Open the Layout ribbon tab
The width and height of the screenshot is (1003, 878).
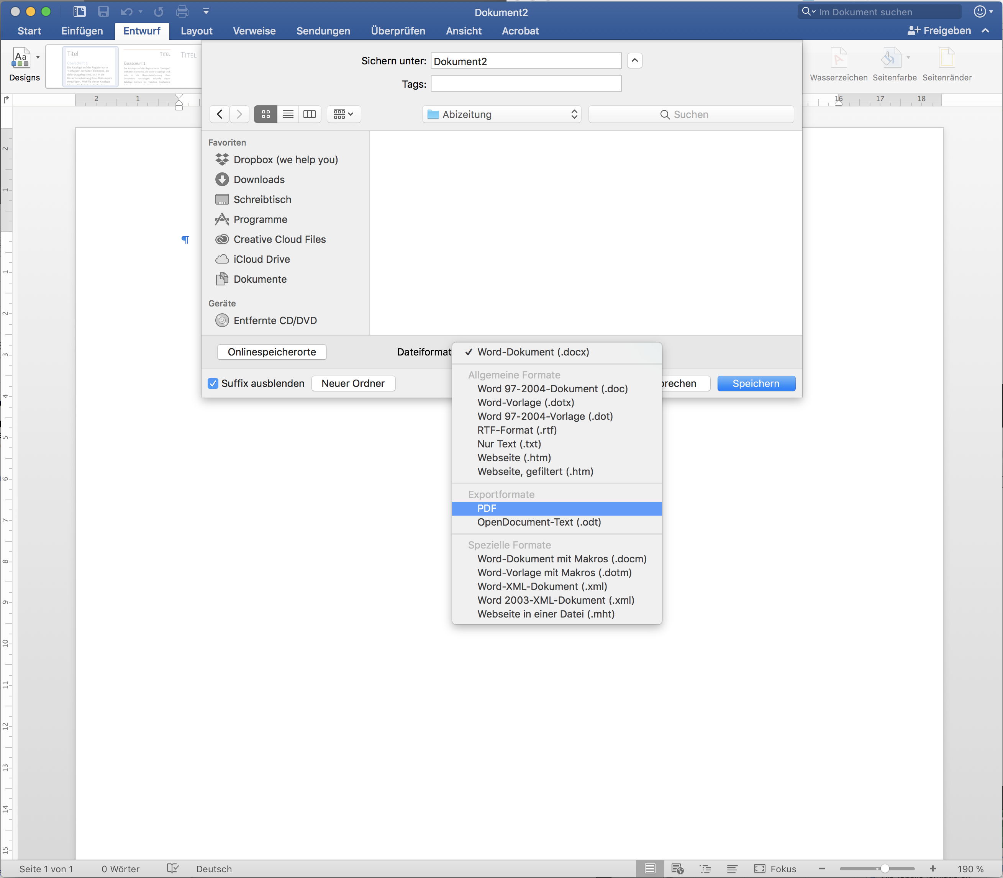coord(197,31)
